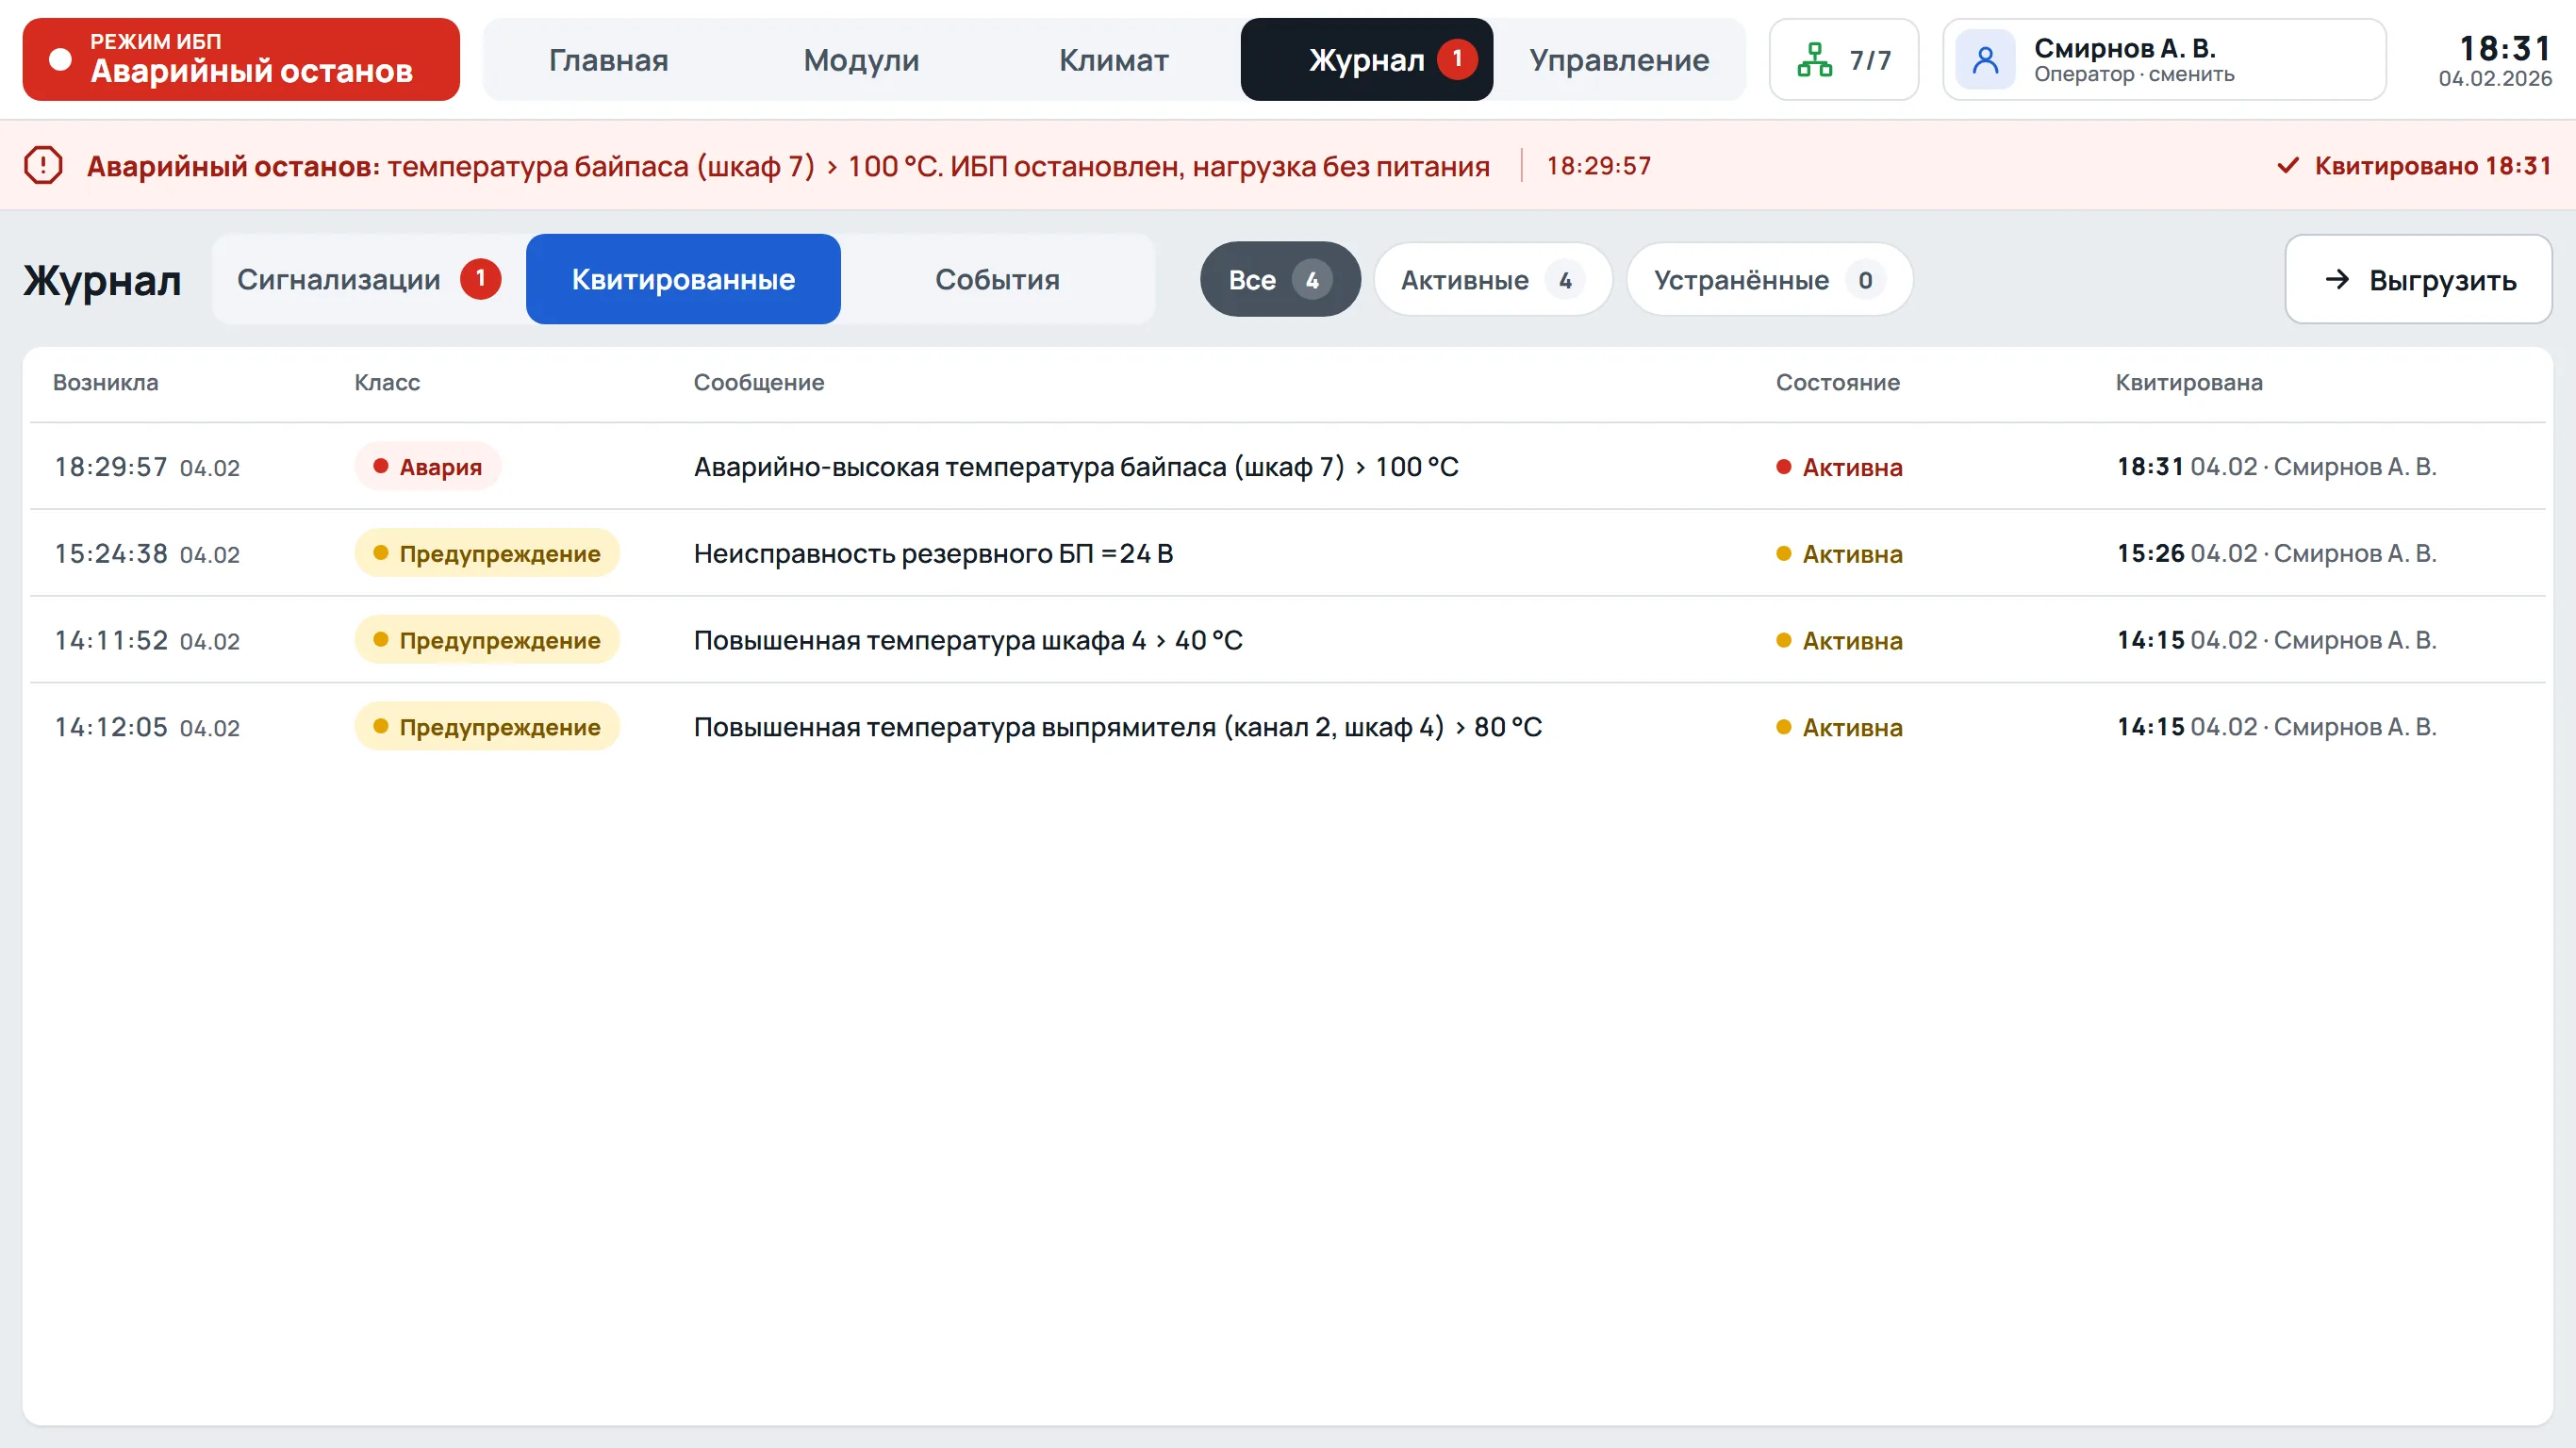Click the Класс column header

pos(386,382)
